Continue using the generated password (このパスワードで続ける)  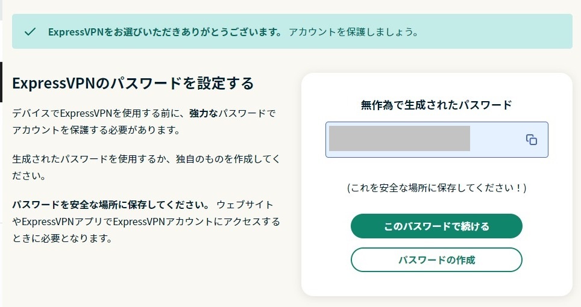pyautogui.click(x=436, y=226)
